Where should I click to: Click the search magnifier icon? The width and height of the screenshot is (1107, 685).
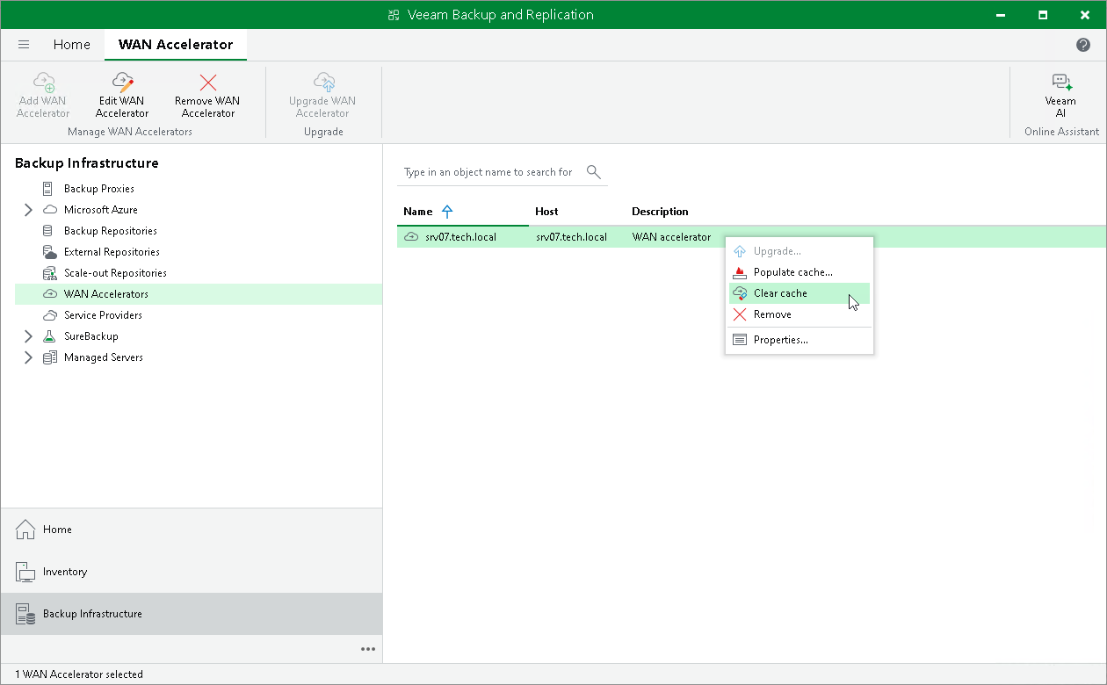coord(594,171)
